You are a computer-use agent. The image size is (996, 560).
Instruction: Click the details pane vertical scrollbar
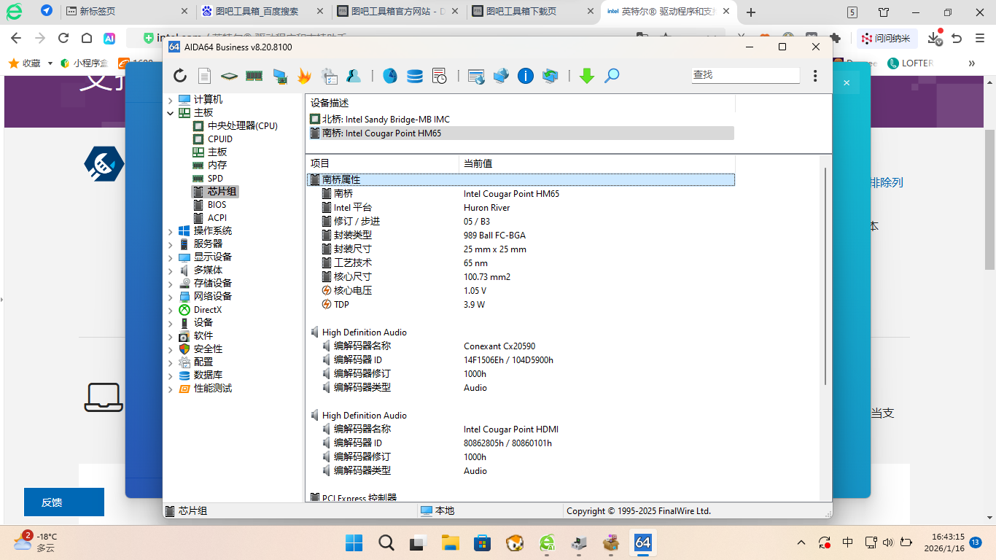[825, 277]
